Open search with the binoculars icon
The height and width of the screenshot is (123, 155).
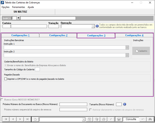click(x=150, y=119)
